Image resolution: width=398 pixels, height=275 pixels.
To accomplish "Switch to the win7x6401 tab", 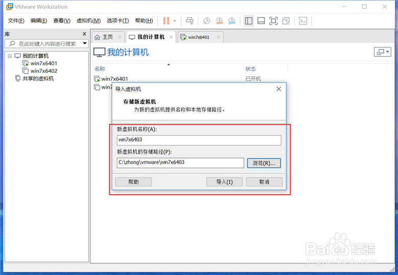I will pos(198,37).
